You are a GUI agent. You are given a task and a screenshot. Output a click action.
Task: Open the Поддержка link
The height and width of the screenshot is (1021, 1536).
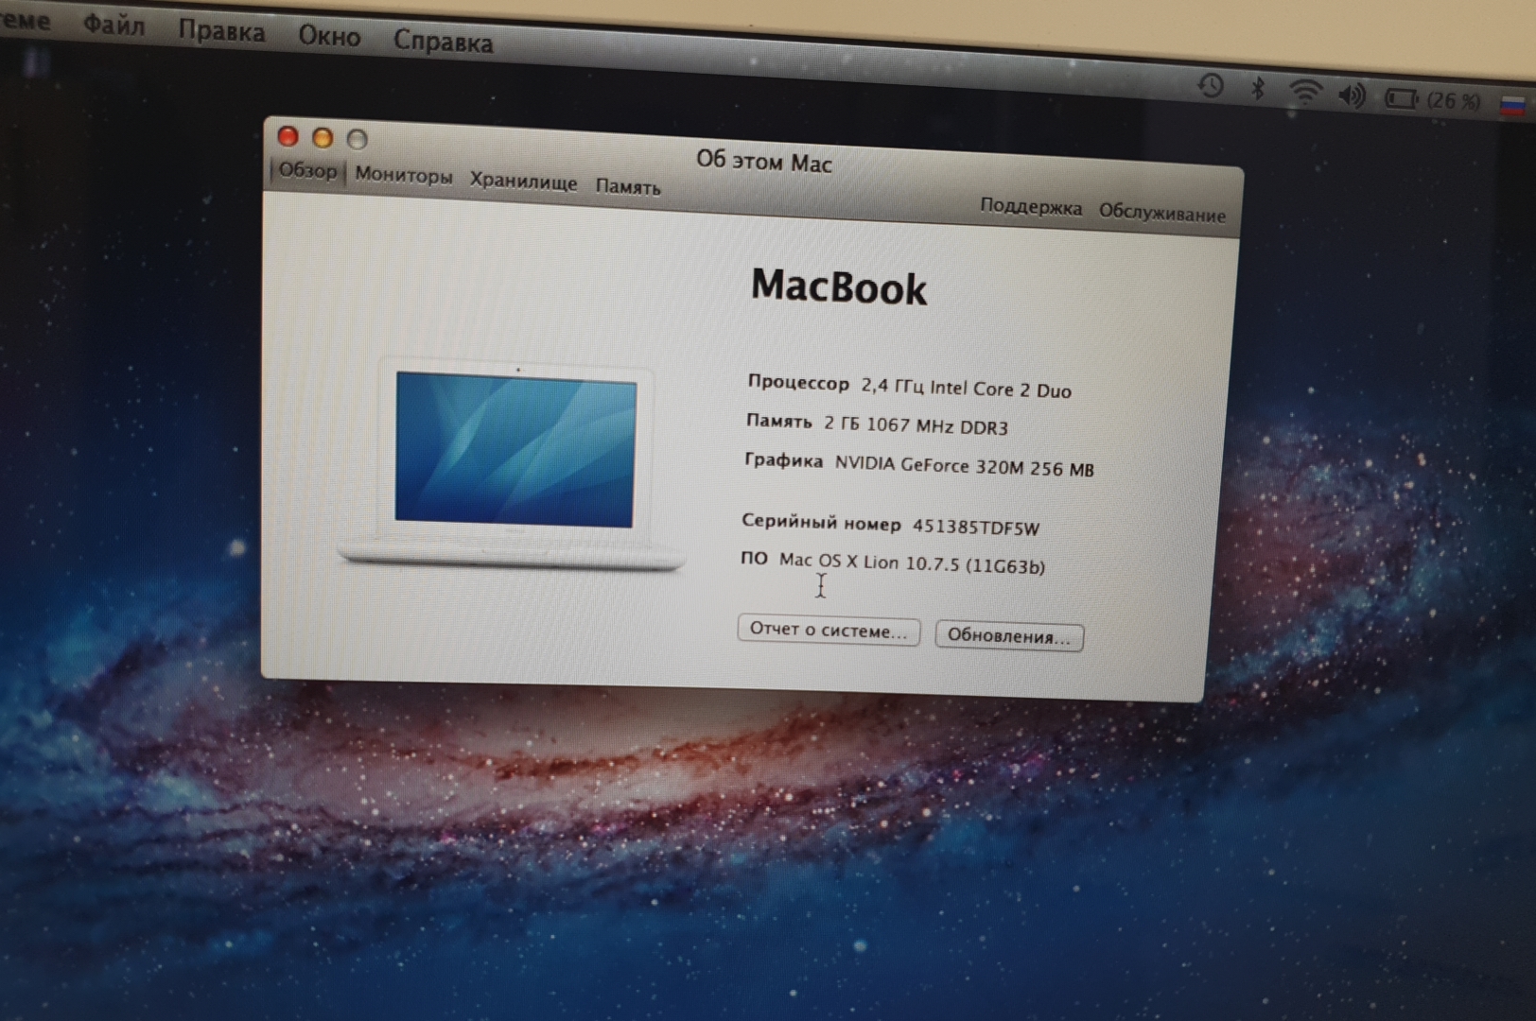point(1030,206)
